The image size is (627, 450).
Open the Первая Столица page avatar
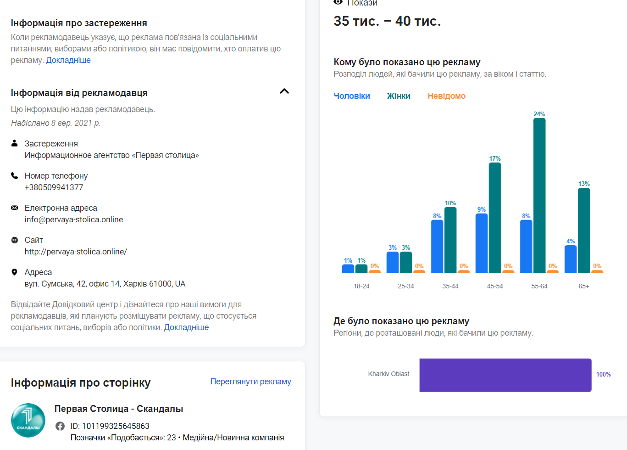pos(28,420)
